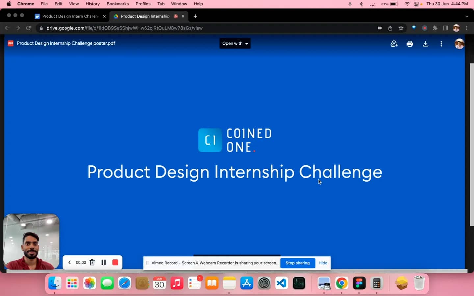The image size is (474, 296).
Task: Download the poster PDF file
Action: pos(426,44)
